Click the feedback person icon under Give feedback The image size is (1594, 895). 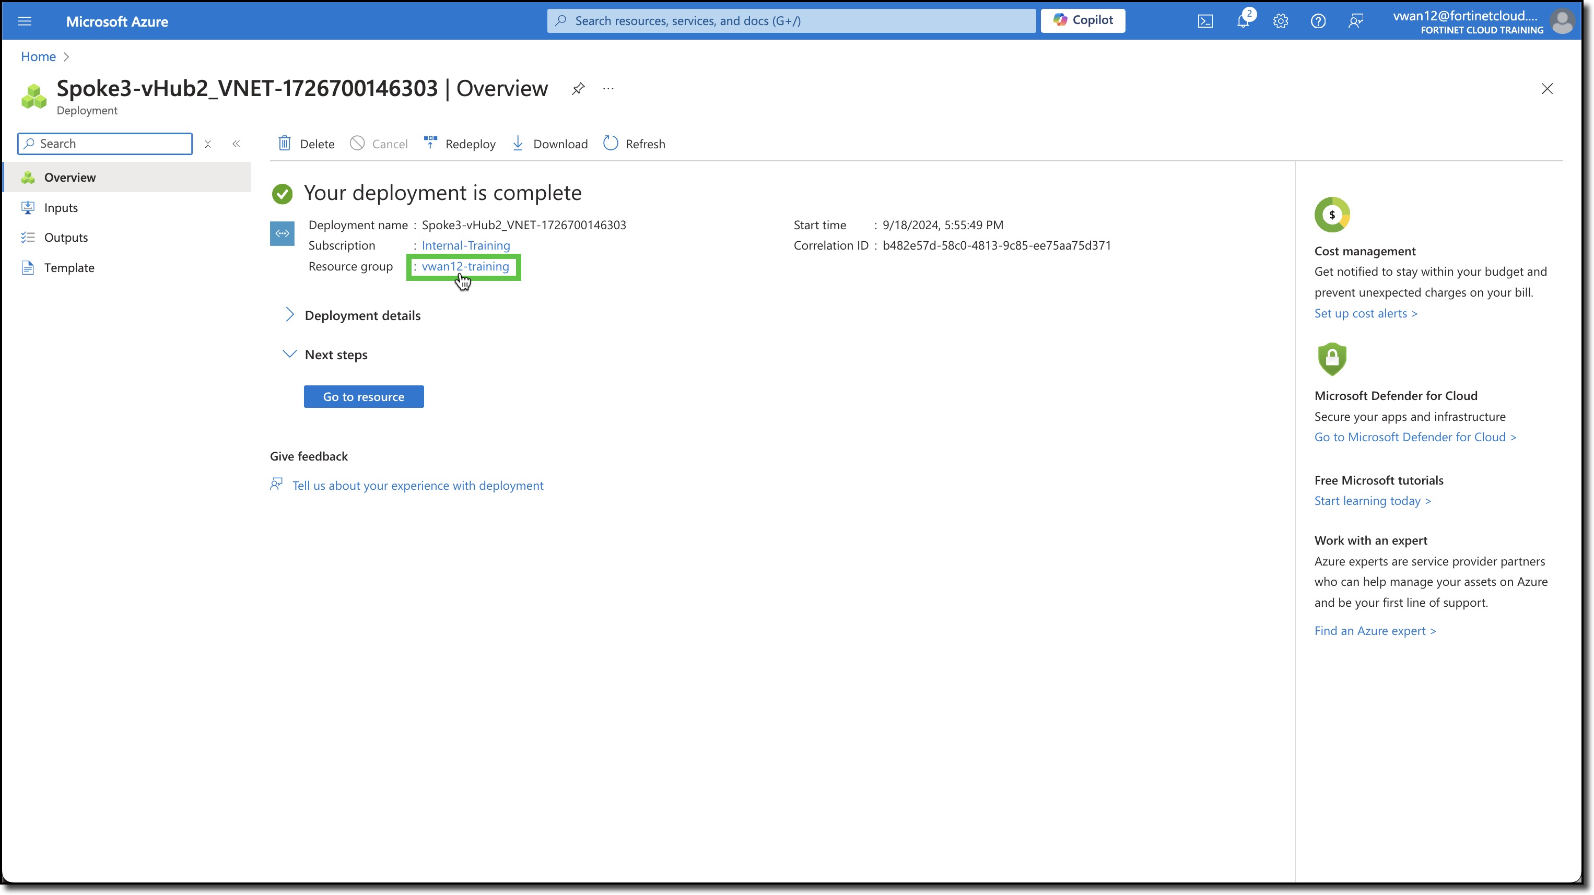click(x=276, y=484)
